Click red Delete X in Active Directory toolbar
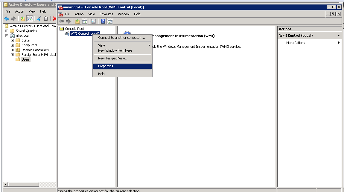 (54, 19)
